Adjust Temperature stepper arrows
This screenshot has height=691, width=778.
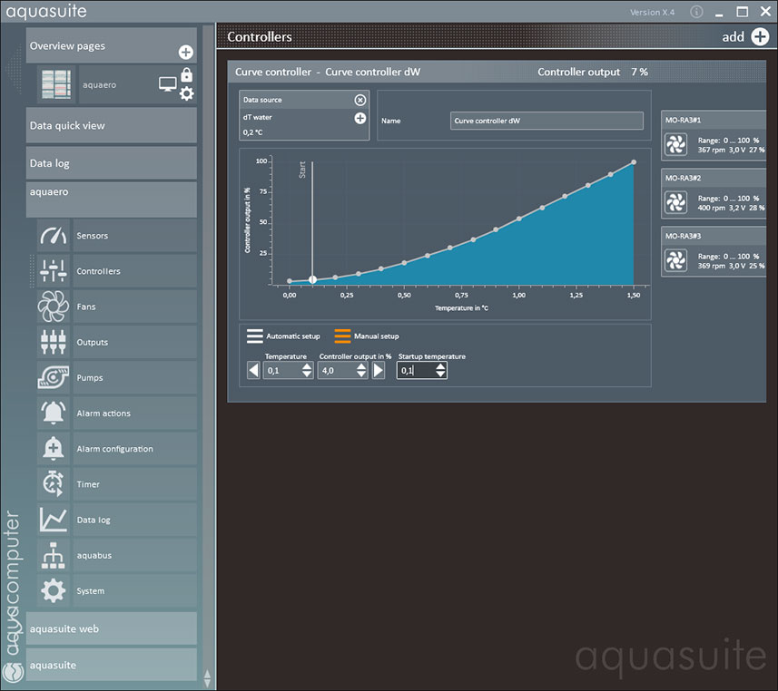(x=307, y=370)
